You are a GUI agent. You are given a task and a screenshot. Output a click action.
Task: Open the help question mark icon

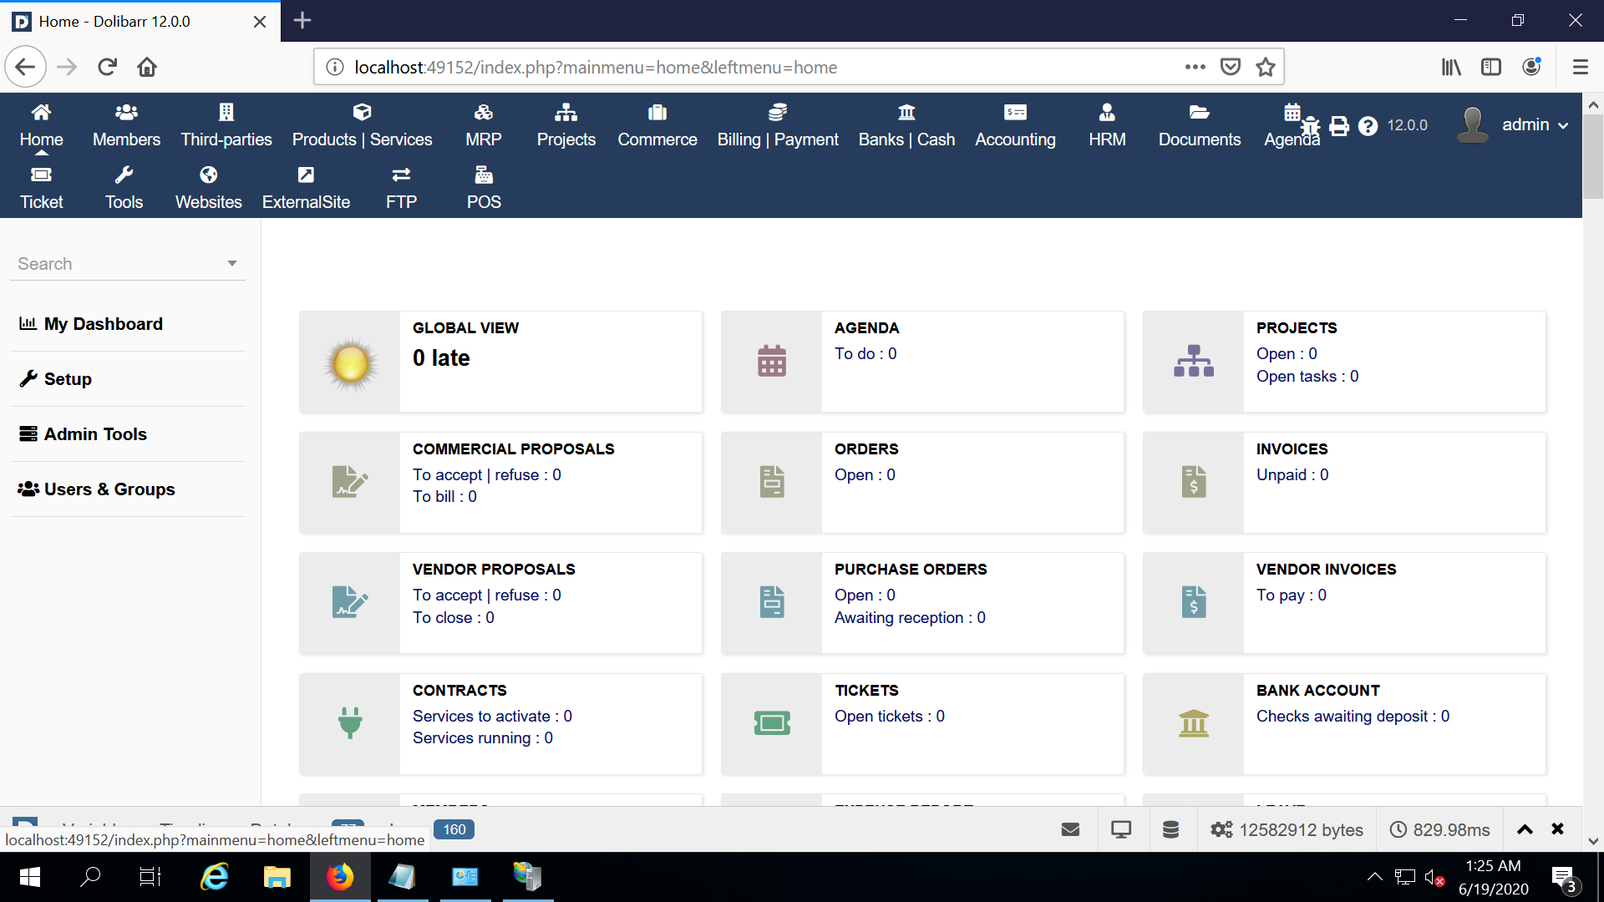[1368, 126]
